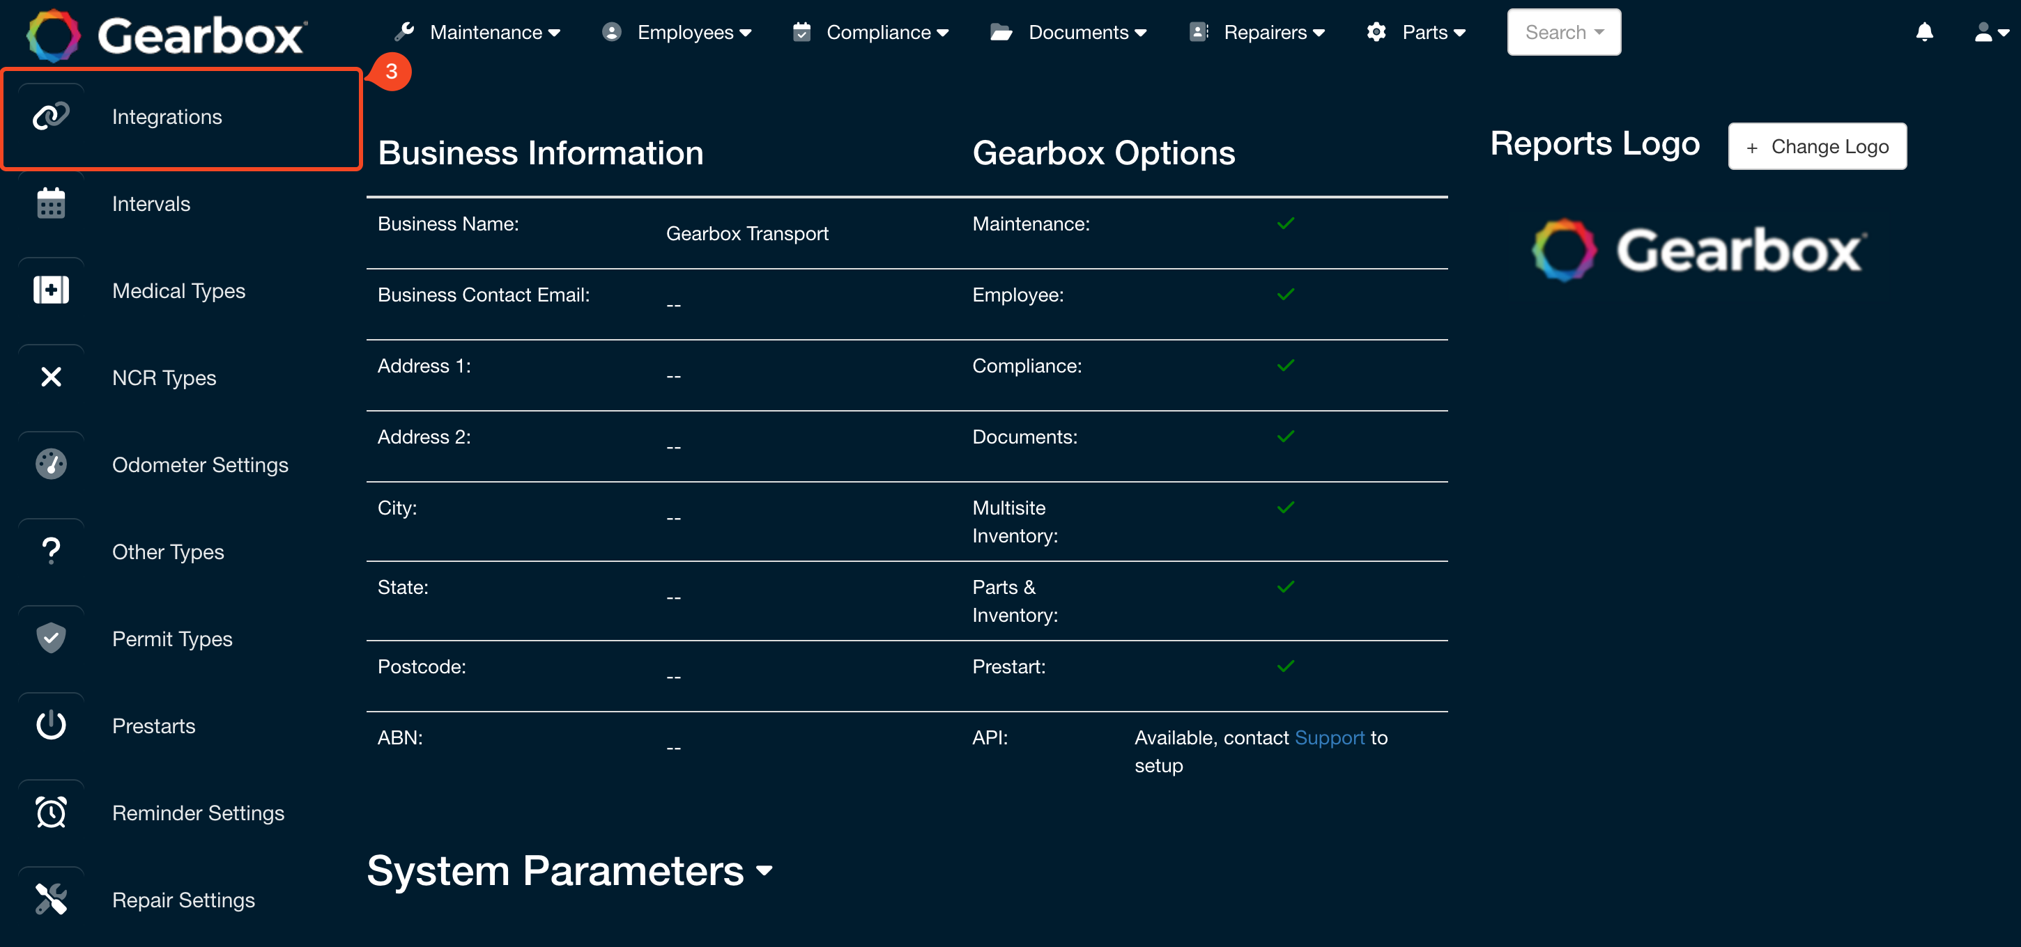Click the Reports Logo heading
The width and height of the screenshot is (2021, 947).
click(1594, 143)
